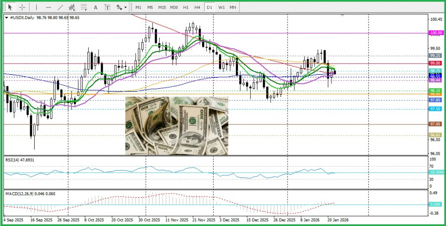Click the purple 98.44 price label
This screenshot has width=446, height=226.
point(436,81)
